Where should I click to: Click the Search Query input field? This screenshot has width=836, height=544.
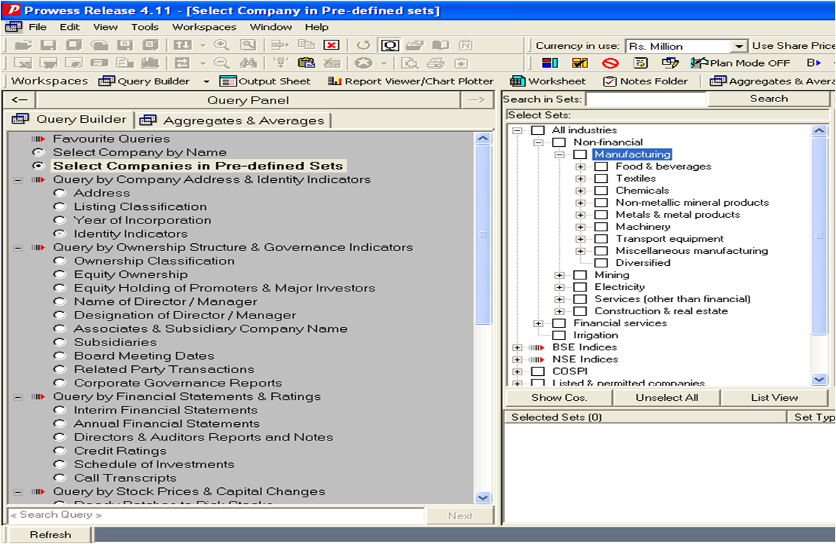tap(213, 514)
